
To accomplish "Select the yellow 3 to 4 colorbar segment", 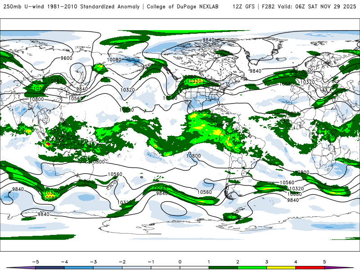I will (281, 268).
